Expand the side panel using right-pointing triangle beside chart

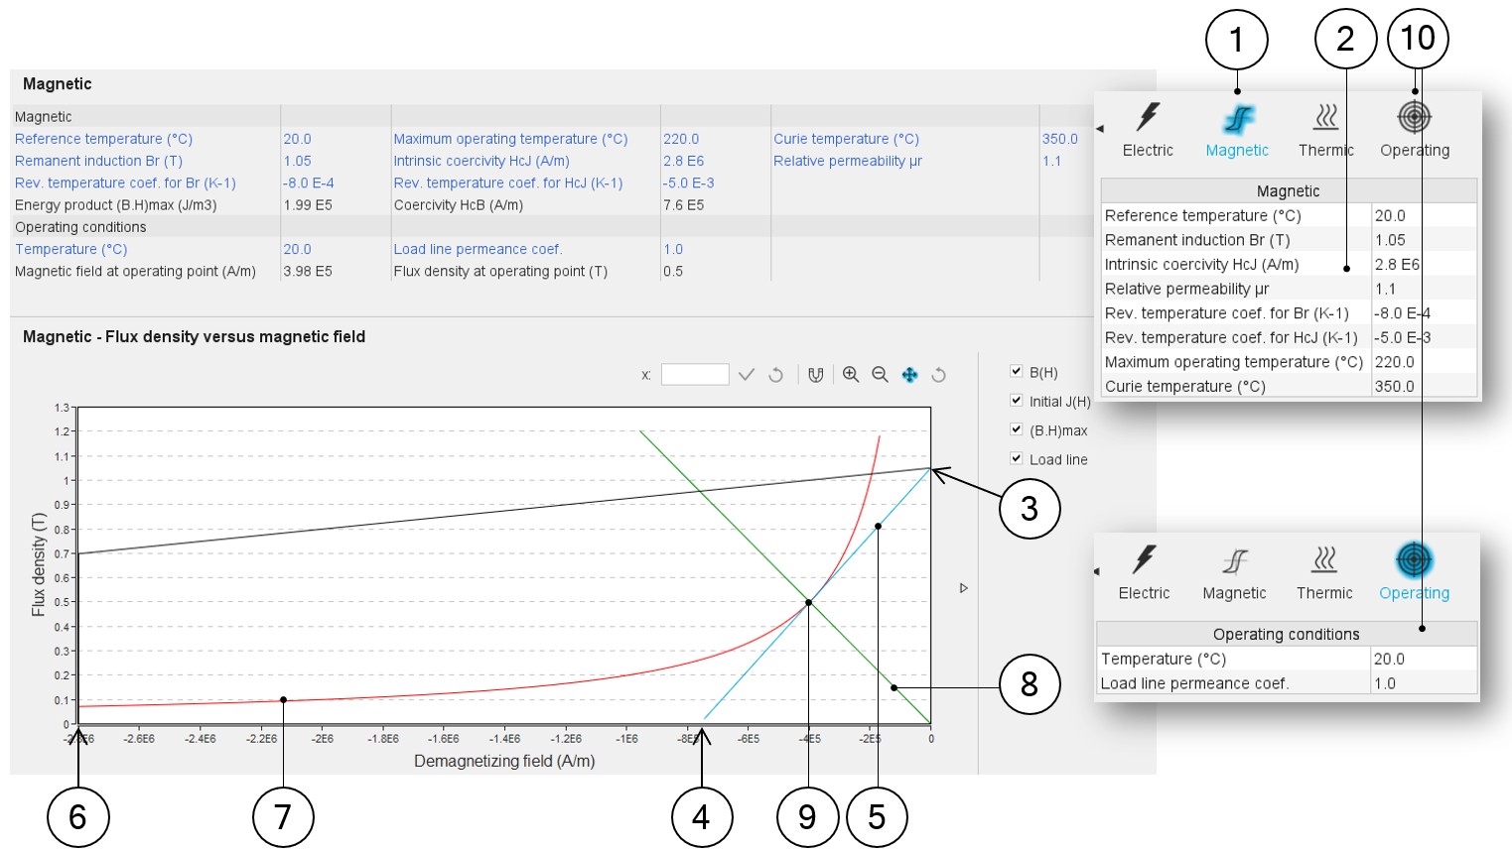click(x=963, y=588)
